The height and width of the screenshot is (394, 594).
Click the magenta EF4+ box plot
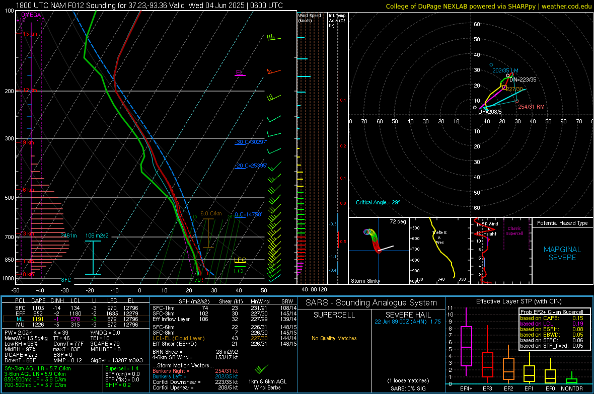466,341
